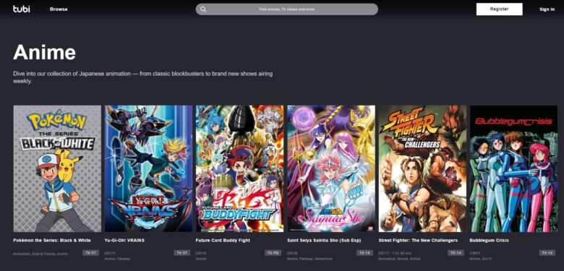Click the Sign In link
This screenshot has width=564, height=271.
[547, 9]
